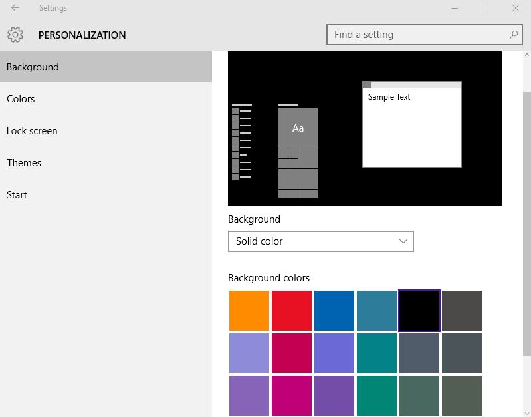Image resolution: width=531 pixels, height=417 pixels.
Task: Click the Personalization gear icon
Action: 15,35
